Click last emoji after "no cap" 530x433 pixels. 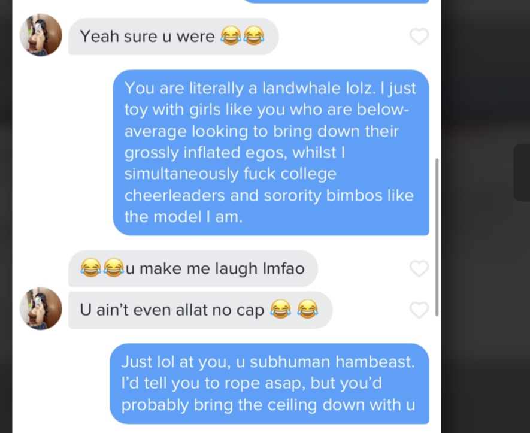pyautogui.click(x=307, y=309)
